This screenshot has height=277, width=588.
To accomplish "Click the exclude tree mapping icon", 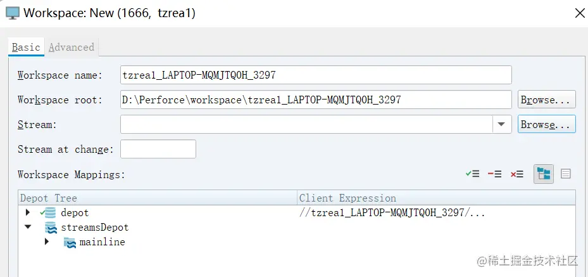I will (x=494, y=174).
